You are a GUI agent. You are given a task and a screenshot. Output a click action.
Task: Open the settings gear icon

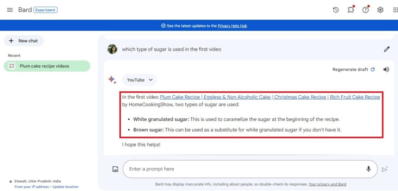pyautogui.click(x=380, y=10)
